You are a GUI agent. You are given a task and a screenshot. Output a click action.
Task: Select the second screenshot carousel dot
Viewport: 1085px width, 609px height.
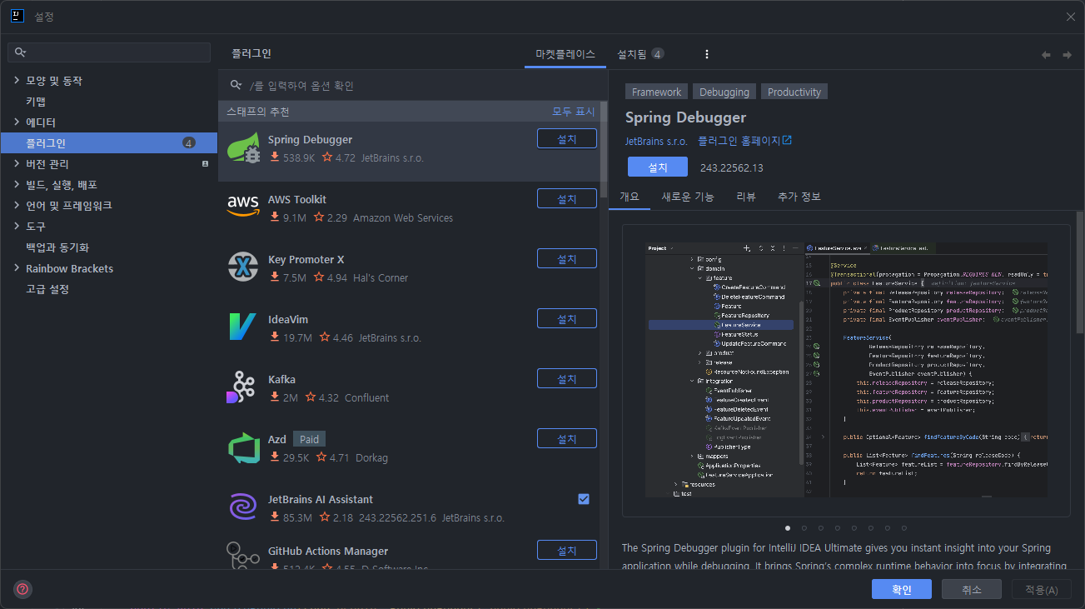point(804,527)
